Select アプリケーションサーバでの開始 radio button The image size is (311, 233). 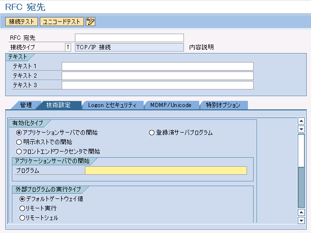(19, 133)
